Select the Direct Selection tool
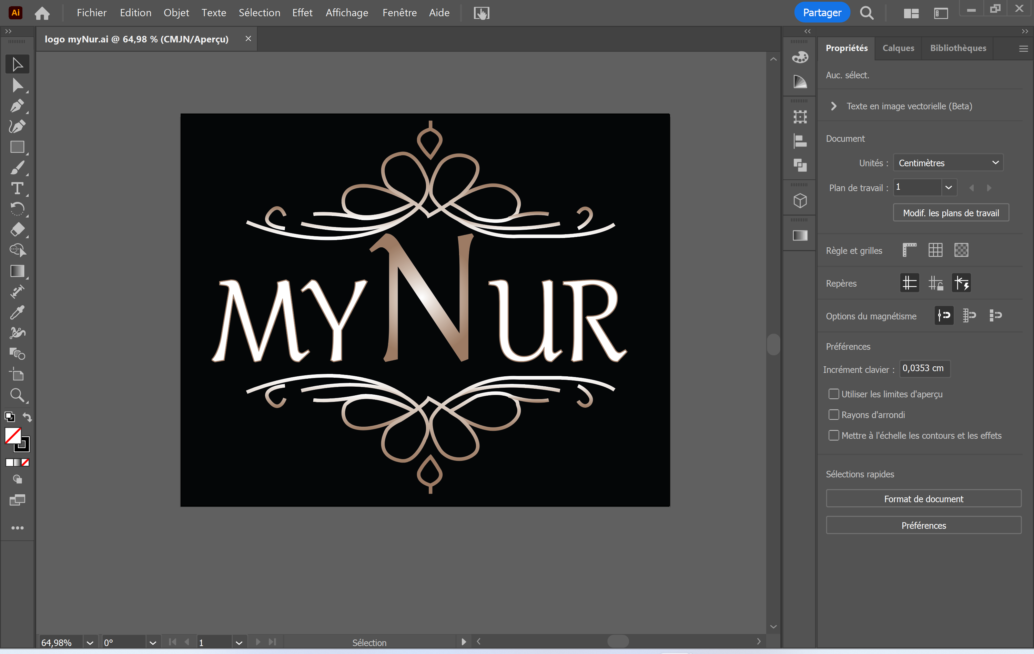Screen dimensions: 1034x654 [17, 85]
